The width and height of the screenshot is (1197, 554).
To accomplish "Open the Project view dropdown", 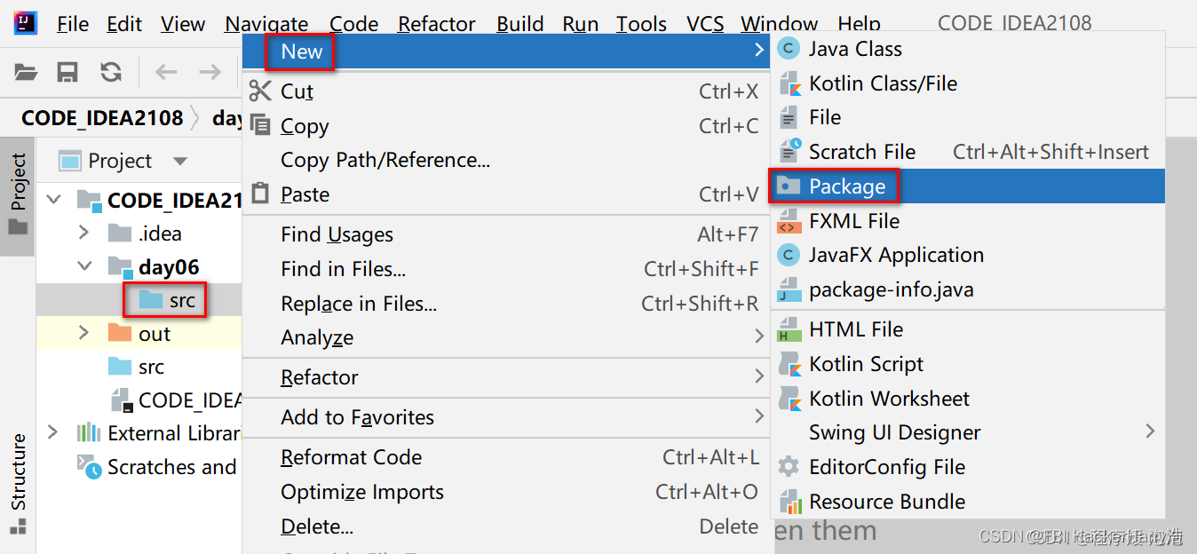I will tap(180, 162).
